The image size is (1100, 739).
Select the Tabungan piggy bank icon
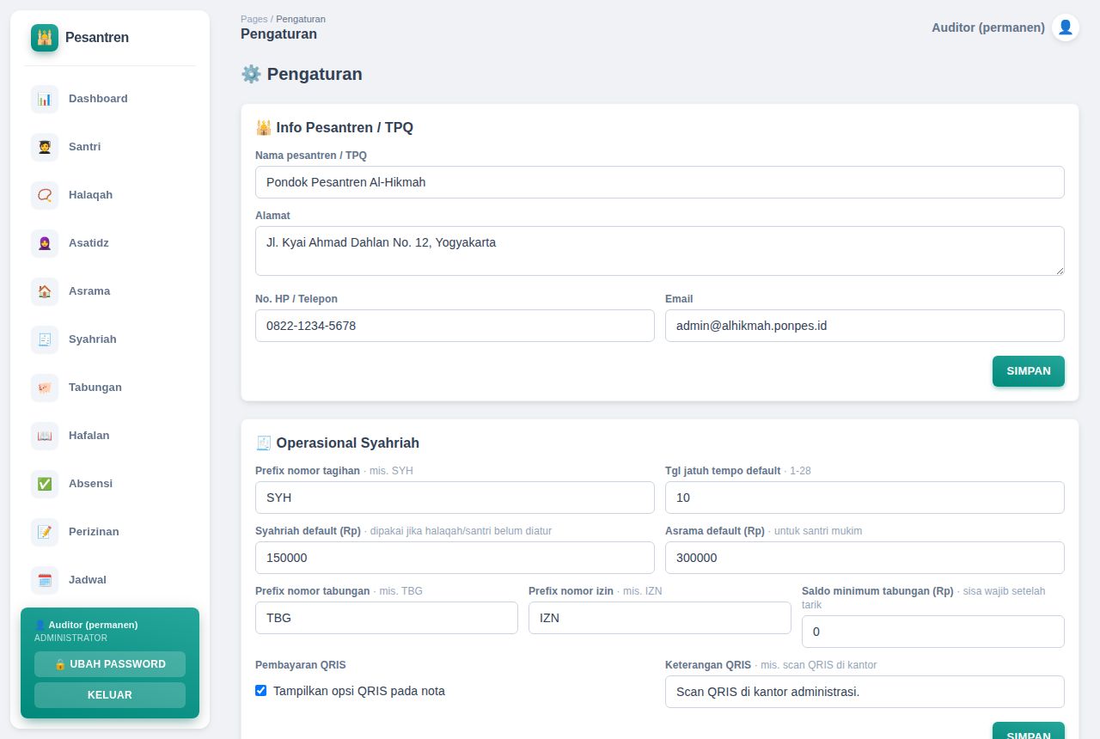pyautogui.click(x=45, y=388)
